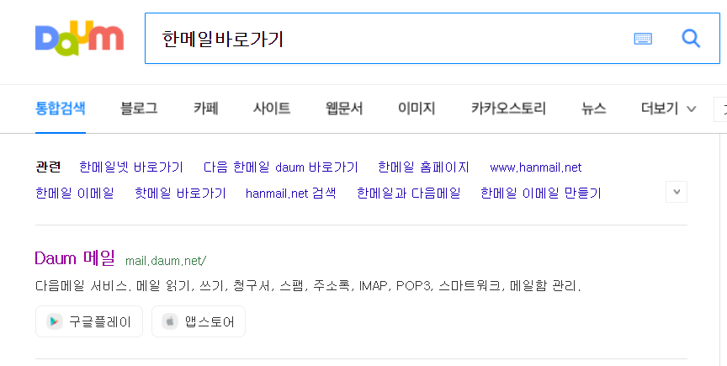Switch to the 블로그 tab

click(x=139, y=109)
